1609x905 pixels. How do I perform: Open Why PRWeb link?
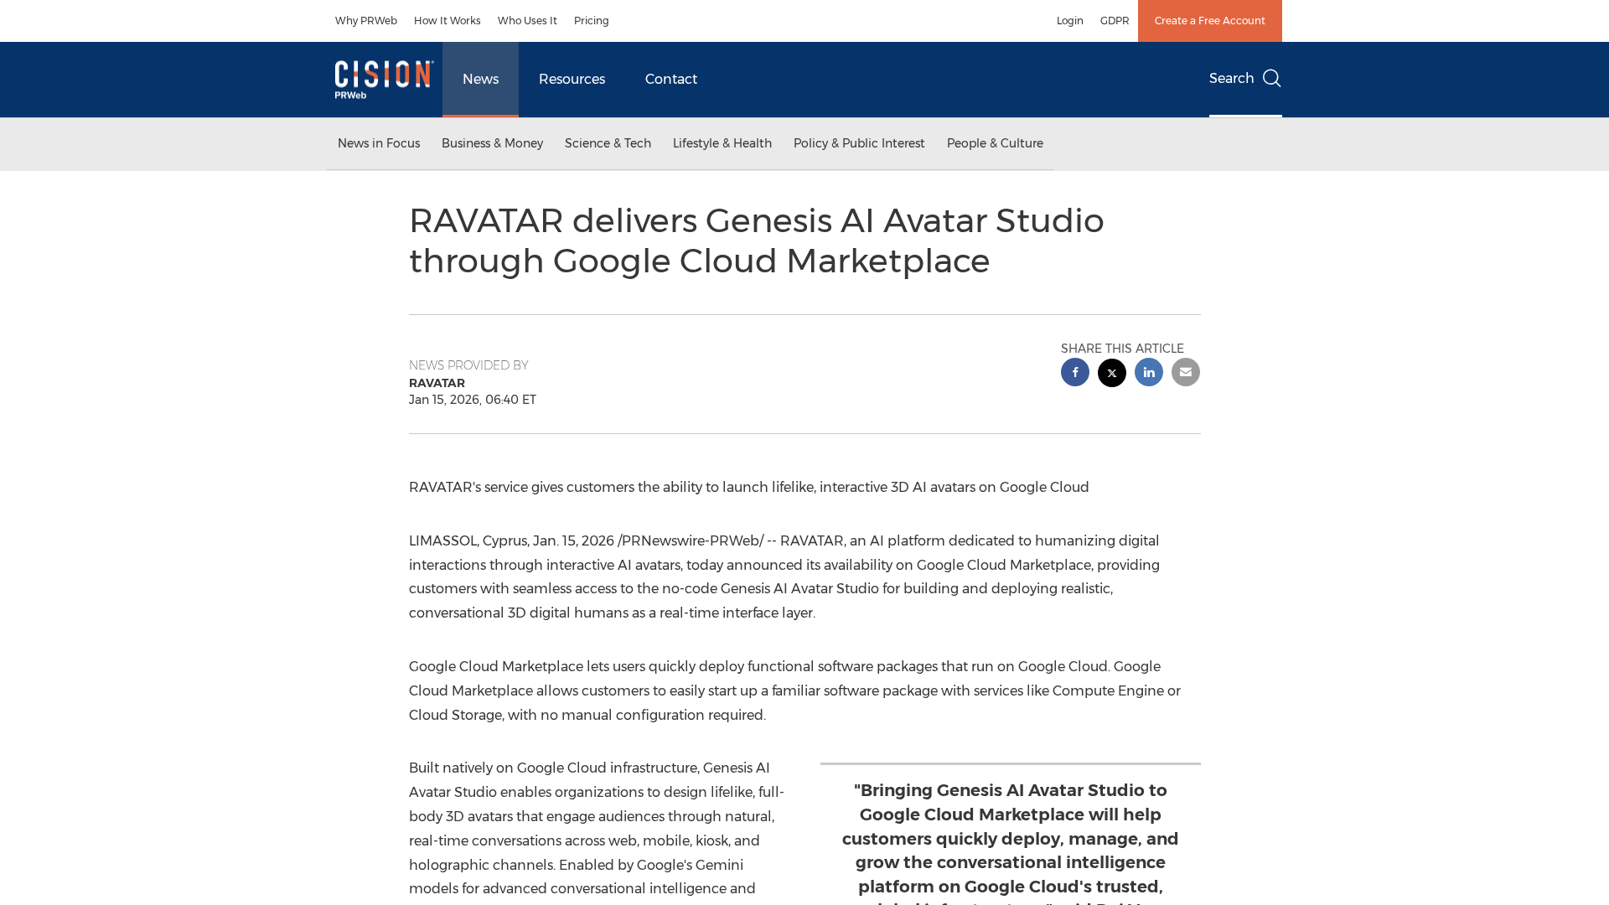pos(365,21)
